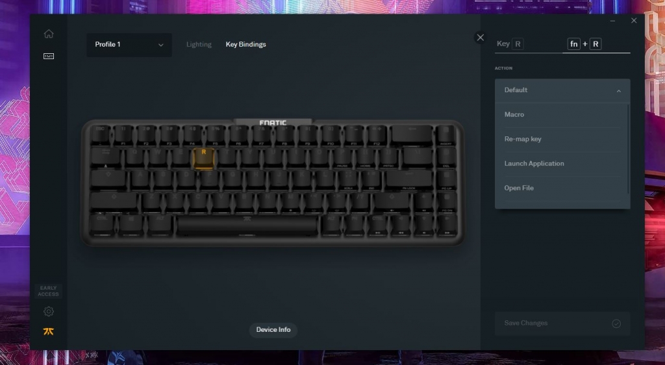Click the Early Access badge
This screenshot has height=365, width=665.
tap(48, 291)
